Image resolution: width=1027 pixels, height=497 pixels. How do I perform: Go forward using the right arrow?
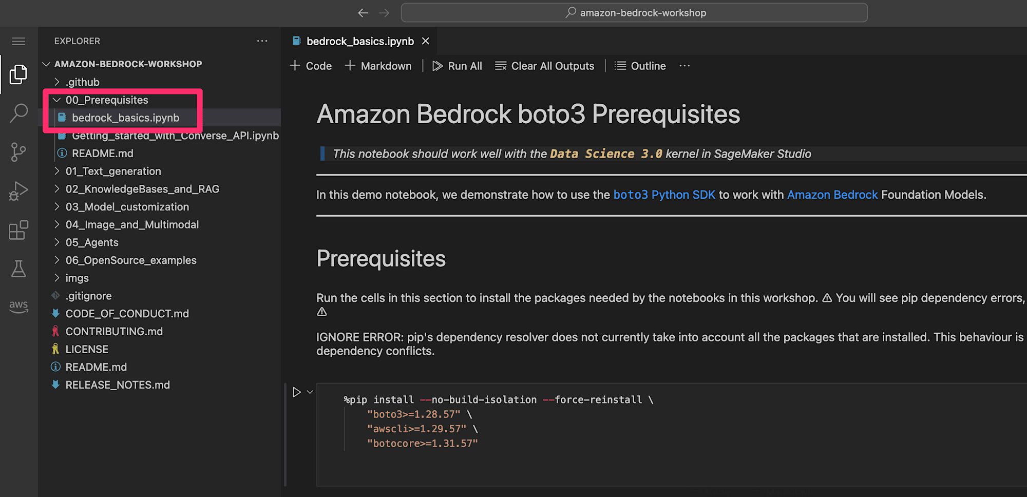click(x=384, y=13)
